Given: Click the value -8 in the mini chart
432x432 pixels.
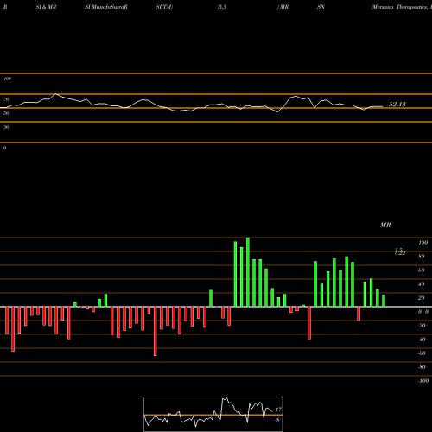Looking at the screenshot, I should point(277,420).
